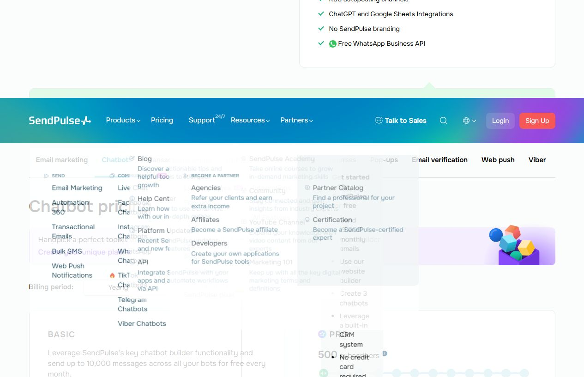Screen dimensions: 584x377
Task: Click the SendPulse logo
Action: click(x=60, y=121)
